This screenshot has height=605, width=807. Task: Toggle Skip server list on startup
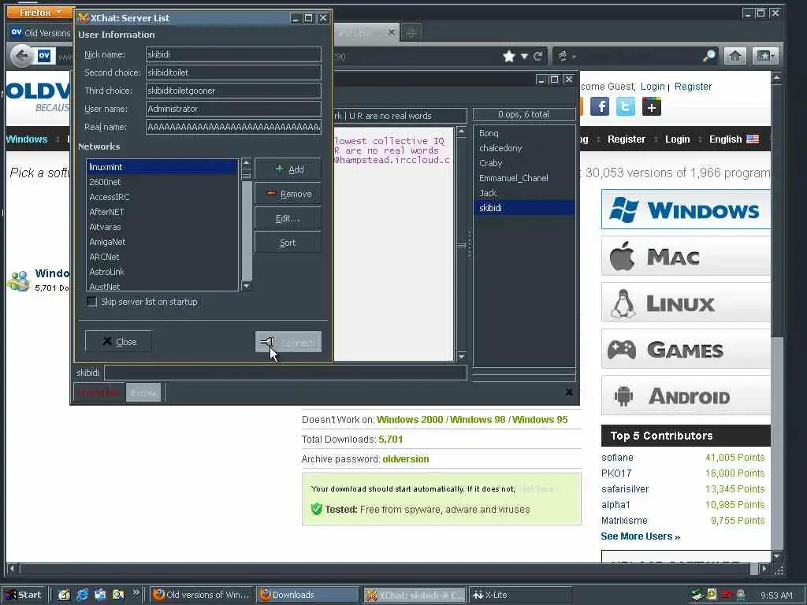pos(91,302)
